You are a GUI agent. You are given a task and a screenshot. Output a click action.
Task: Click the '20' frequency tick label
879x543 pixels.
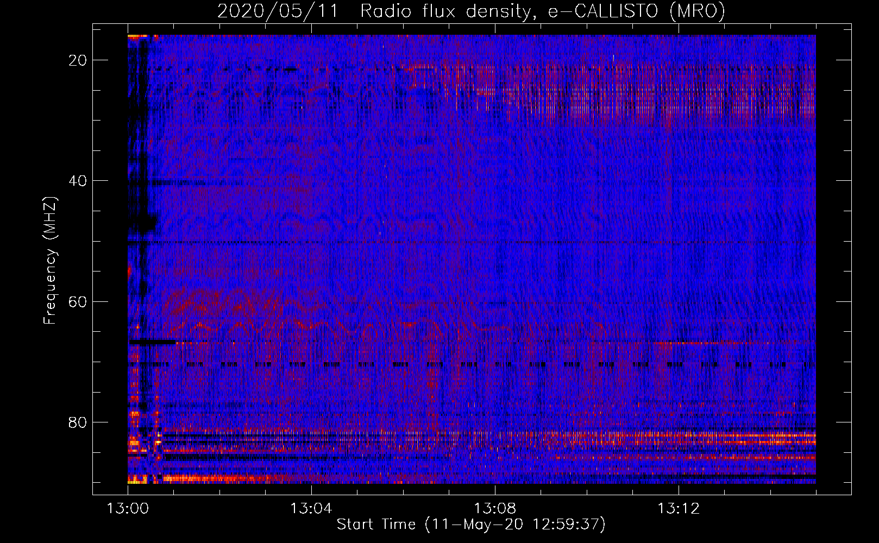[x=78, y=60]
